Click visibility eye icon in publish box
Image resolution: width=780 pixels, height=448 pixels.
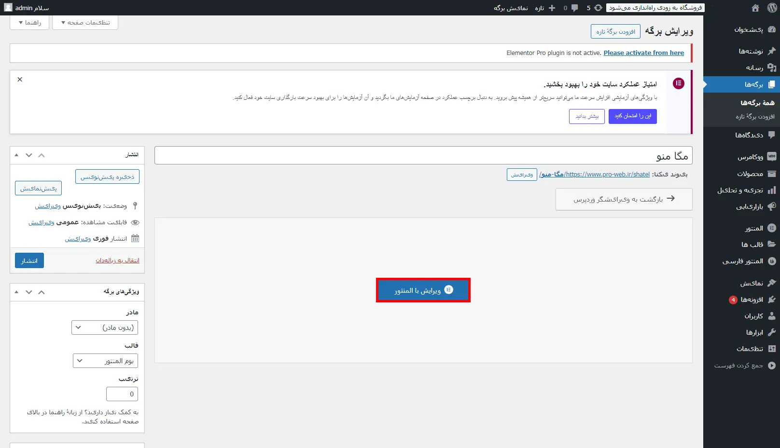pos(135,222)
